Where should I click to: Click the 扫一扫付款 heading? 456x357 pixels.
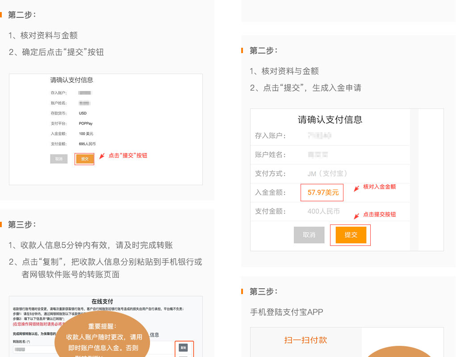click(x=305, y=340)
